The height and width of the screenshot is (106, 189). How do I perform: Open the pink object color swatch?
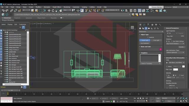(x=160, y=49)
